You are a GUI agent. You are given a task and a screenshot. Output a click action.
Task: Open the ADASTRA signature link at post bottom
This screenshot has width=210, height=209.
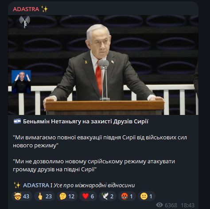[x=36, y=185]
